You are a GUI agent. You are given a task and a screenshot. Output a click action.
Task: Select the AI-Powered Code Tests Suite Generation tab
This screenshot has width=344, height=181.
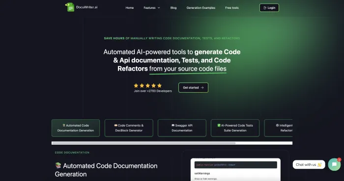click(235, 128)
